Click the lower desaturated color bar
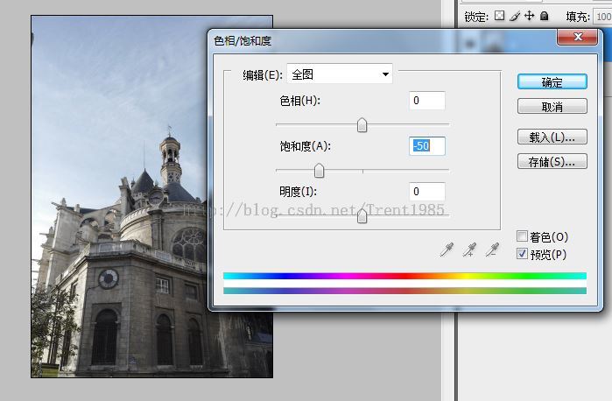 [404, 291]
